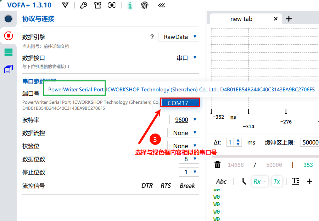Image resolution: width=319 pixels, height=221 pixels.
Task: Click the text format T icon
Action: click(x=296, y=181)
